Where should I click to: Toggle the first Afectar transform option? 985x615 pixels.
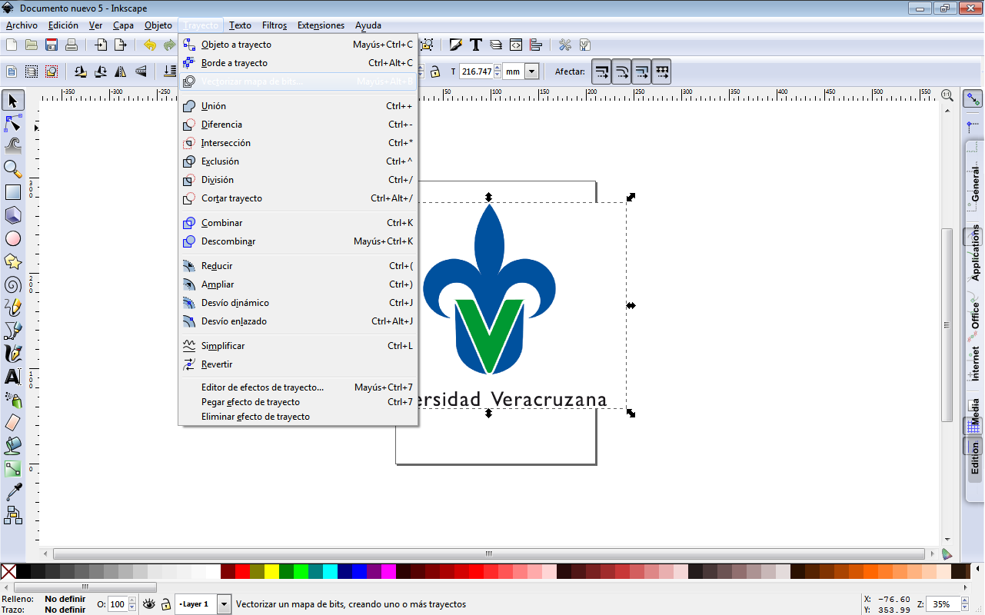(x=603, y=71)
